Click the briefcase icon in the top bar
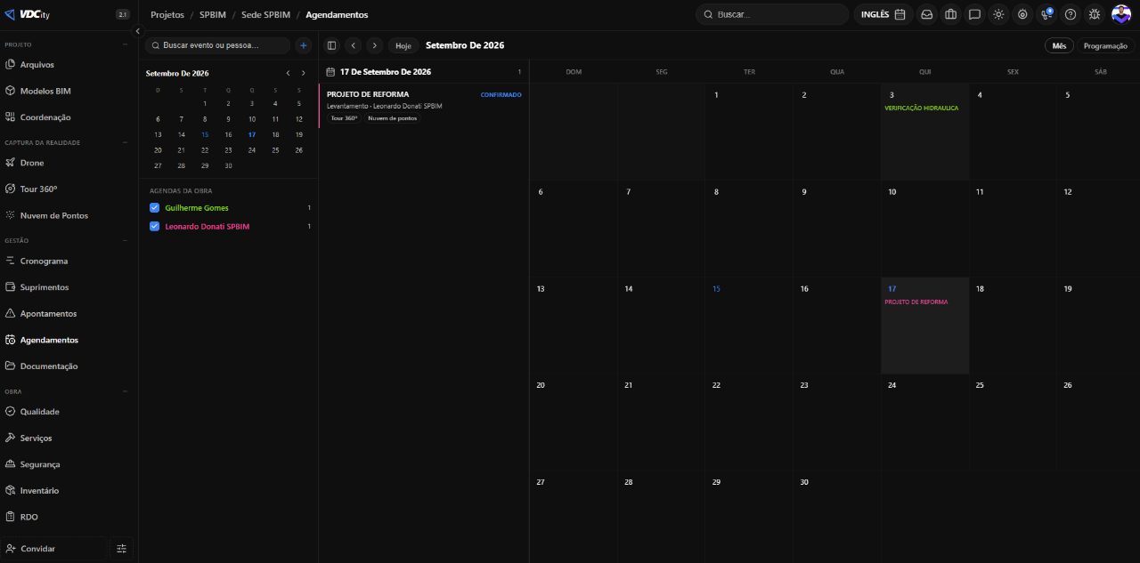Image resolution: width=1140 pixels, height=563 pixels. (951, 14)
